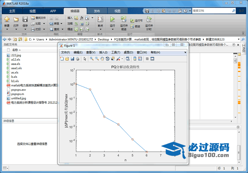Click the up-one-folder icon in the address bar

click(x=15, y=39)
